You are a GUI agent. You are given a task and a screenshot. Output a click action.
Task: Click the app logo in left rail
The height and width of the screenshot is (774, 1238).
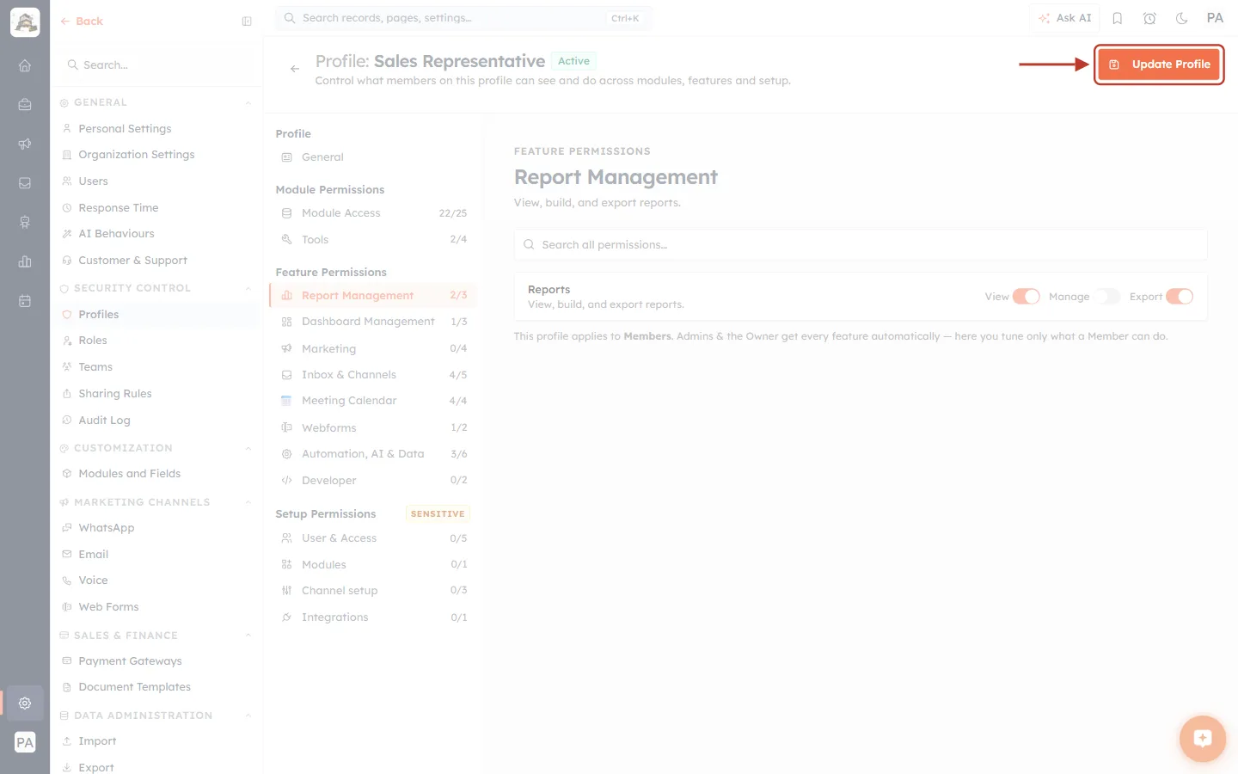pyautogui.click(x=25, y=22)
